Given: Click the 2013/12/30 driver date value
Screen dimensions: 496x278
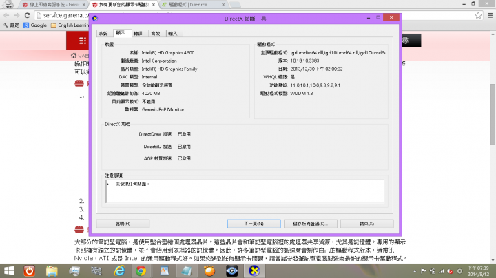Looking at the screenshot, I should (x=316, y=69).
